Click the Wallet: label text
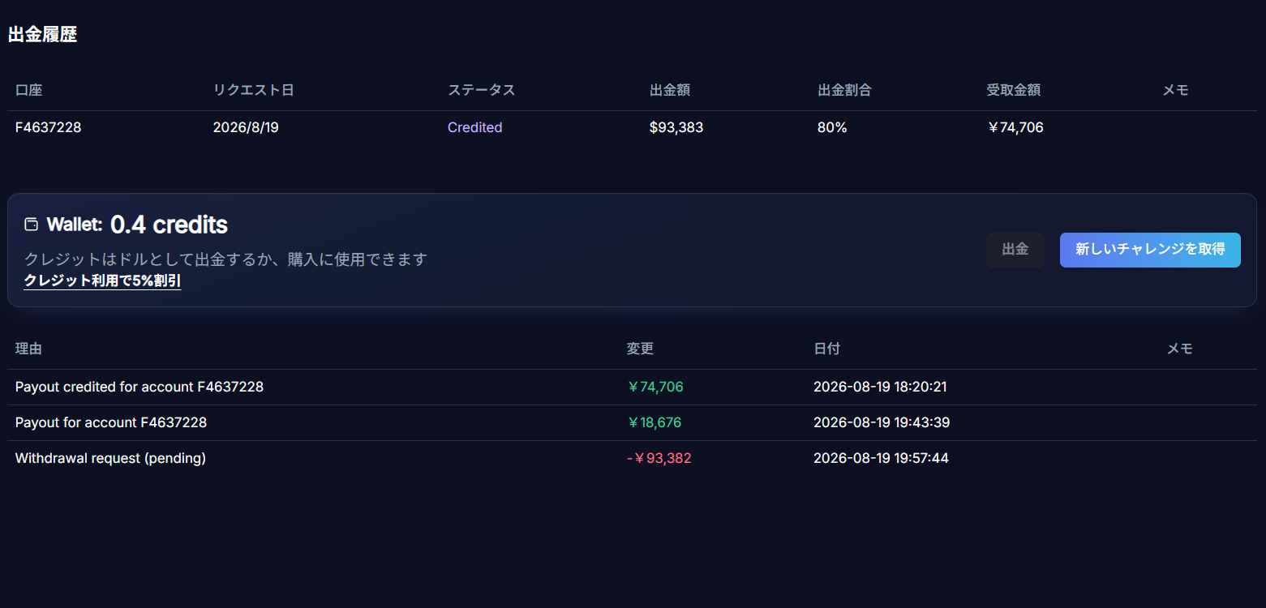 75,225
